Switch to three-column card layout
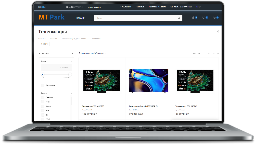256x149 pixels. click(195, 53)
